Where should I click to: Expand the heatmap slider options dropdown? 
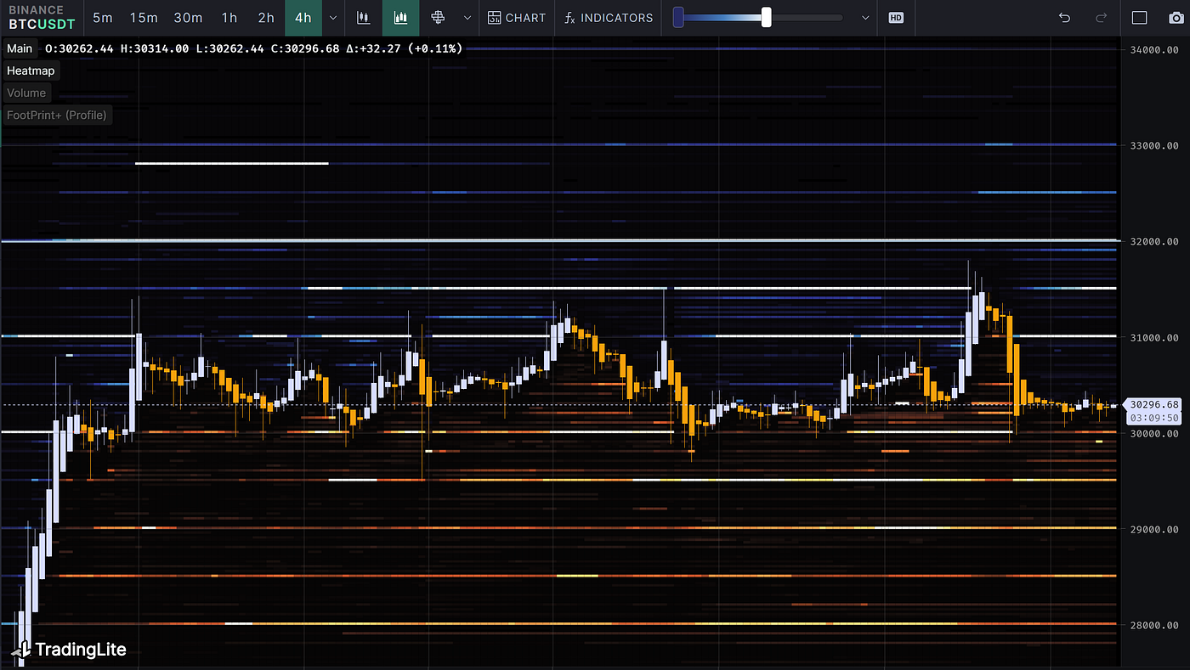tap(866, 18)
